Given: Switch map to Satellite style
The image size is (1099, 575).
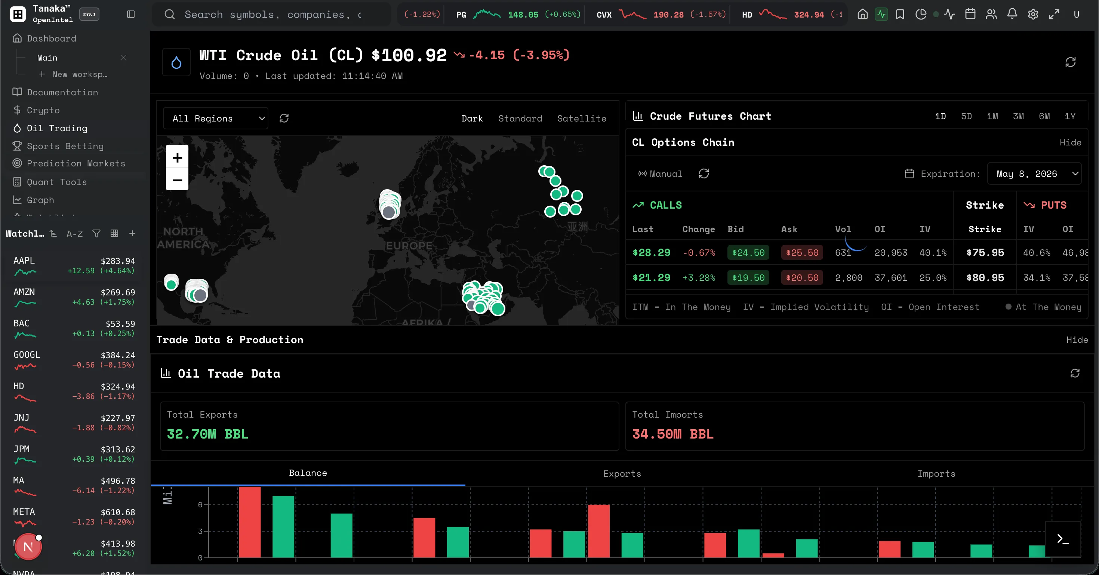Looking at the screenshot, I should pos(582,119).
